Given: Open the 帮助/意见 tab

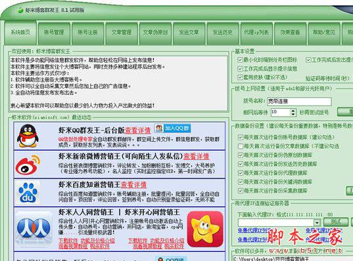Looking at the screenshot, I should click(324, 33).
